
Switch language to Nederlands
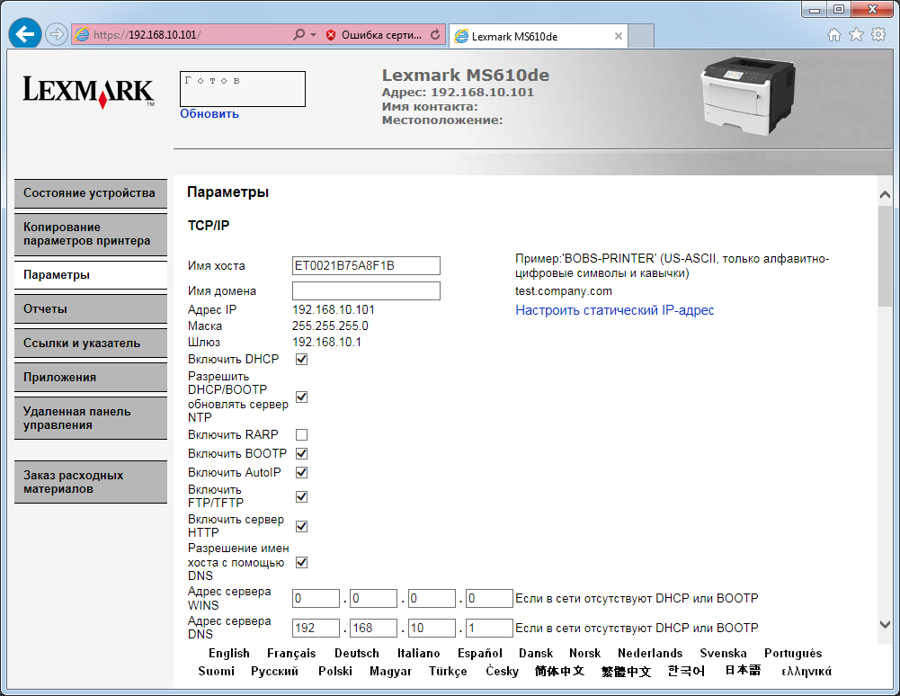650,654
